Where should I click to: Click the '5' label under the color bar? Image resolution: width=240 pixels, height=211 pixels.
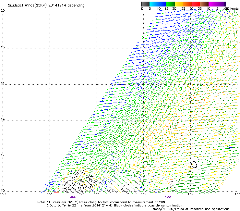pyautogui.click(x=150, y=9)
